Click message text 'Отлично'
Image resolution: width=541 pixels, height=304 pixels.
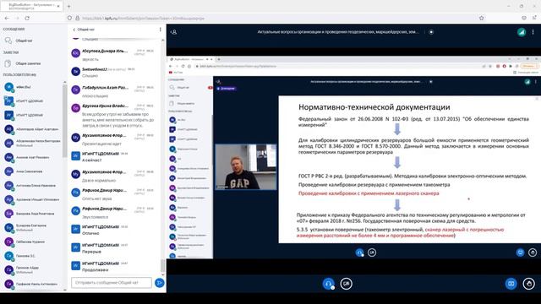tap(90, 233)
